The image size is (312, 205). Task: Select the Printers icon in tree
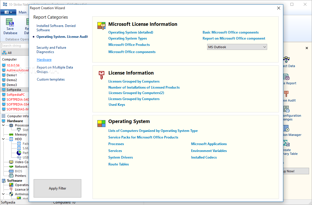(x=11, y=176)
